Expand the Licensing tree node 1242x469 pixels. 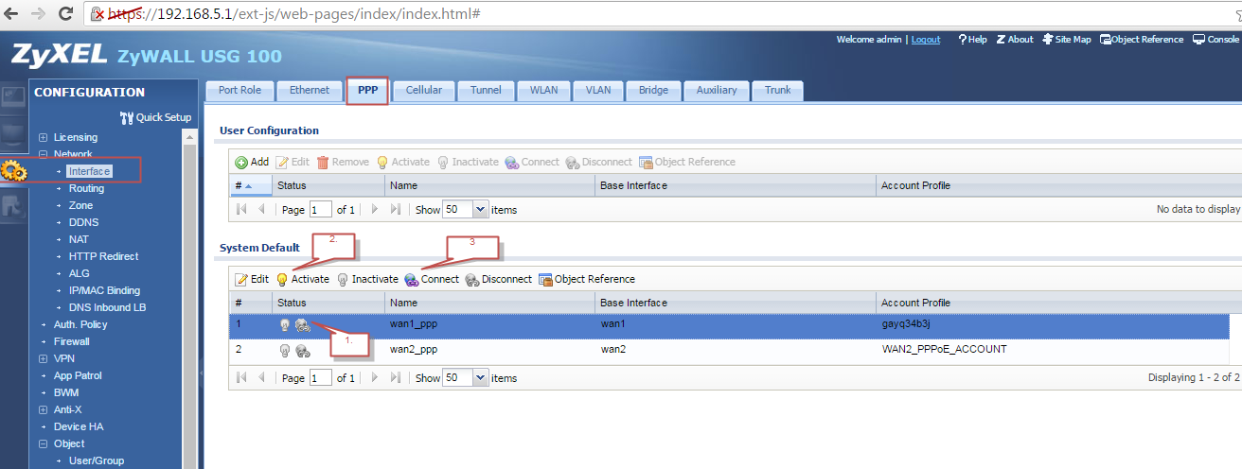(x=44, y=138)
